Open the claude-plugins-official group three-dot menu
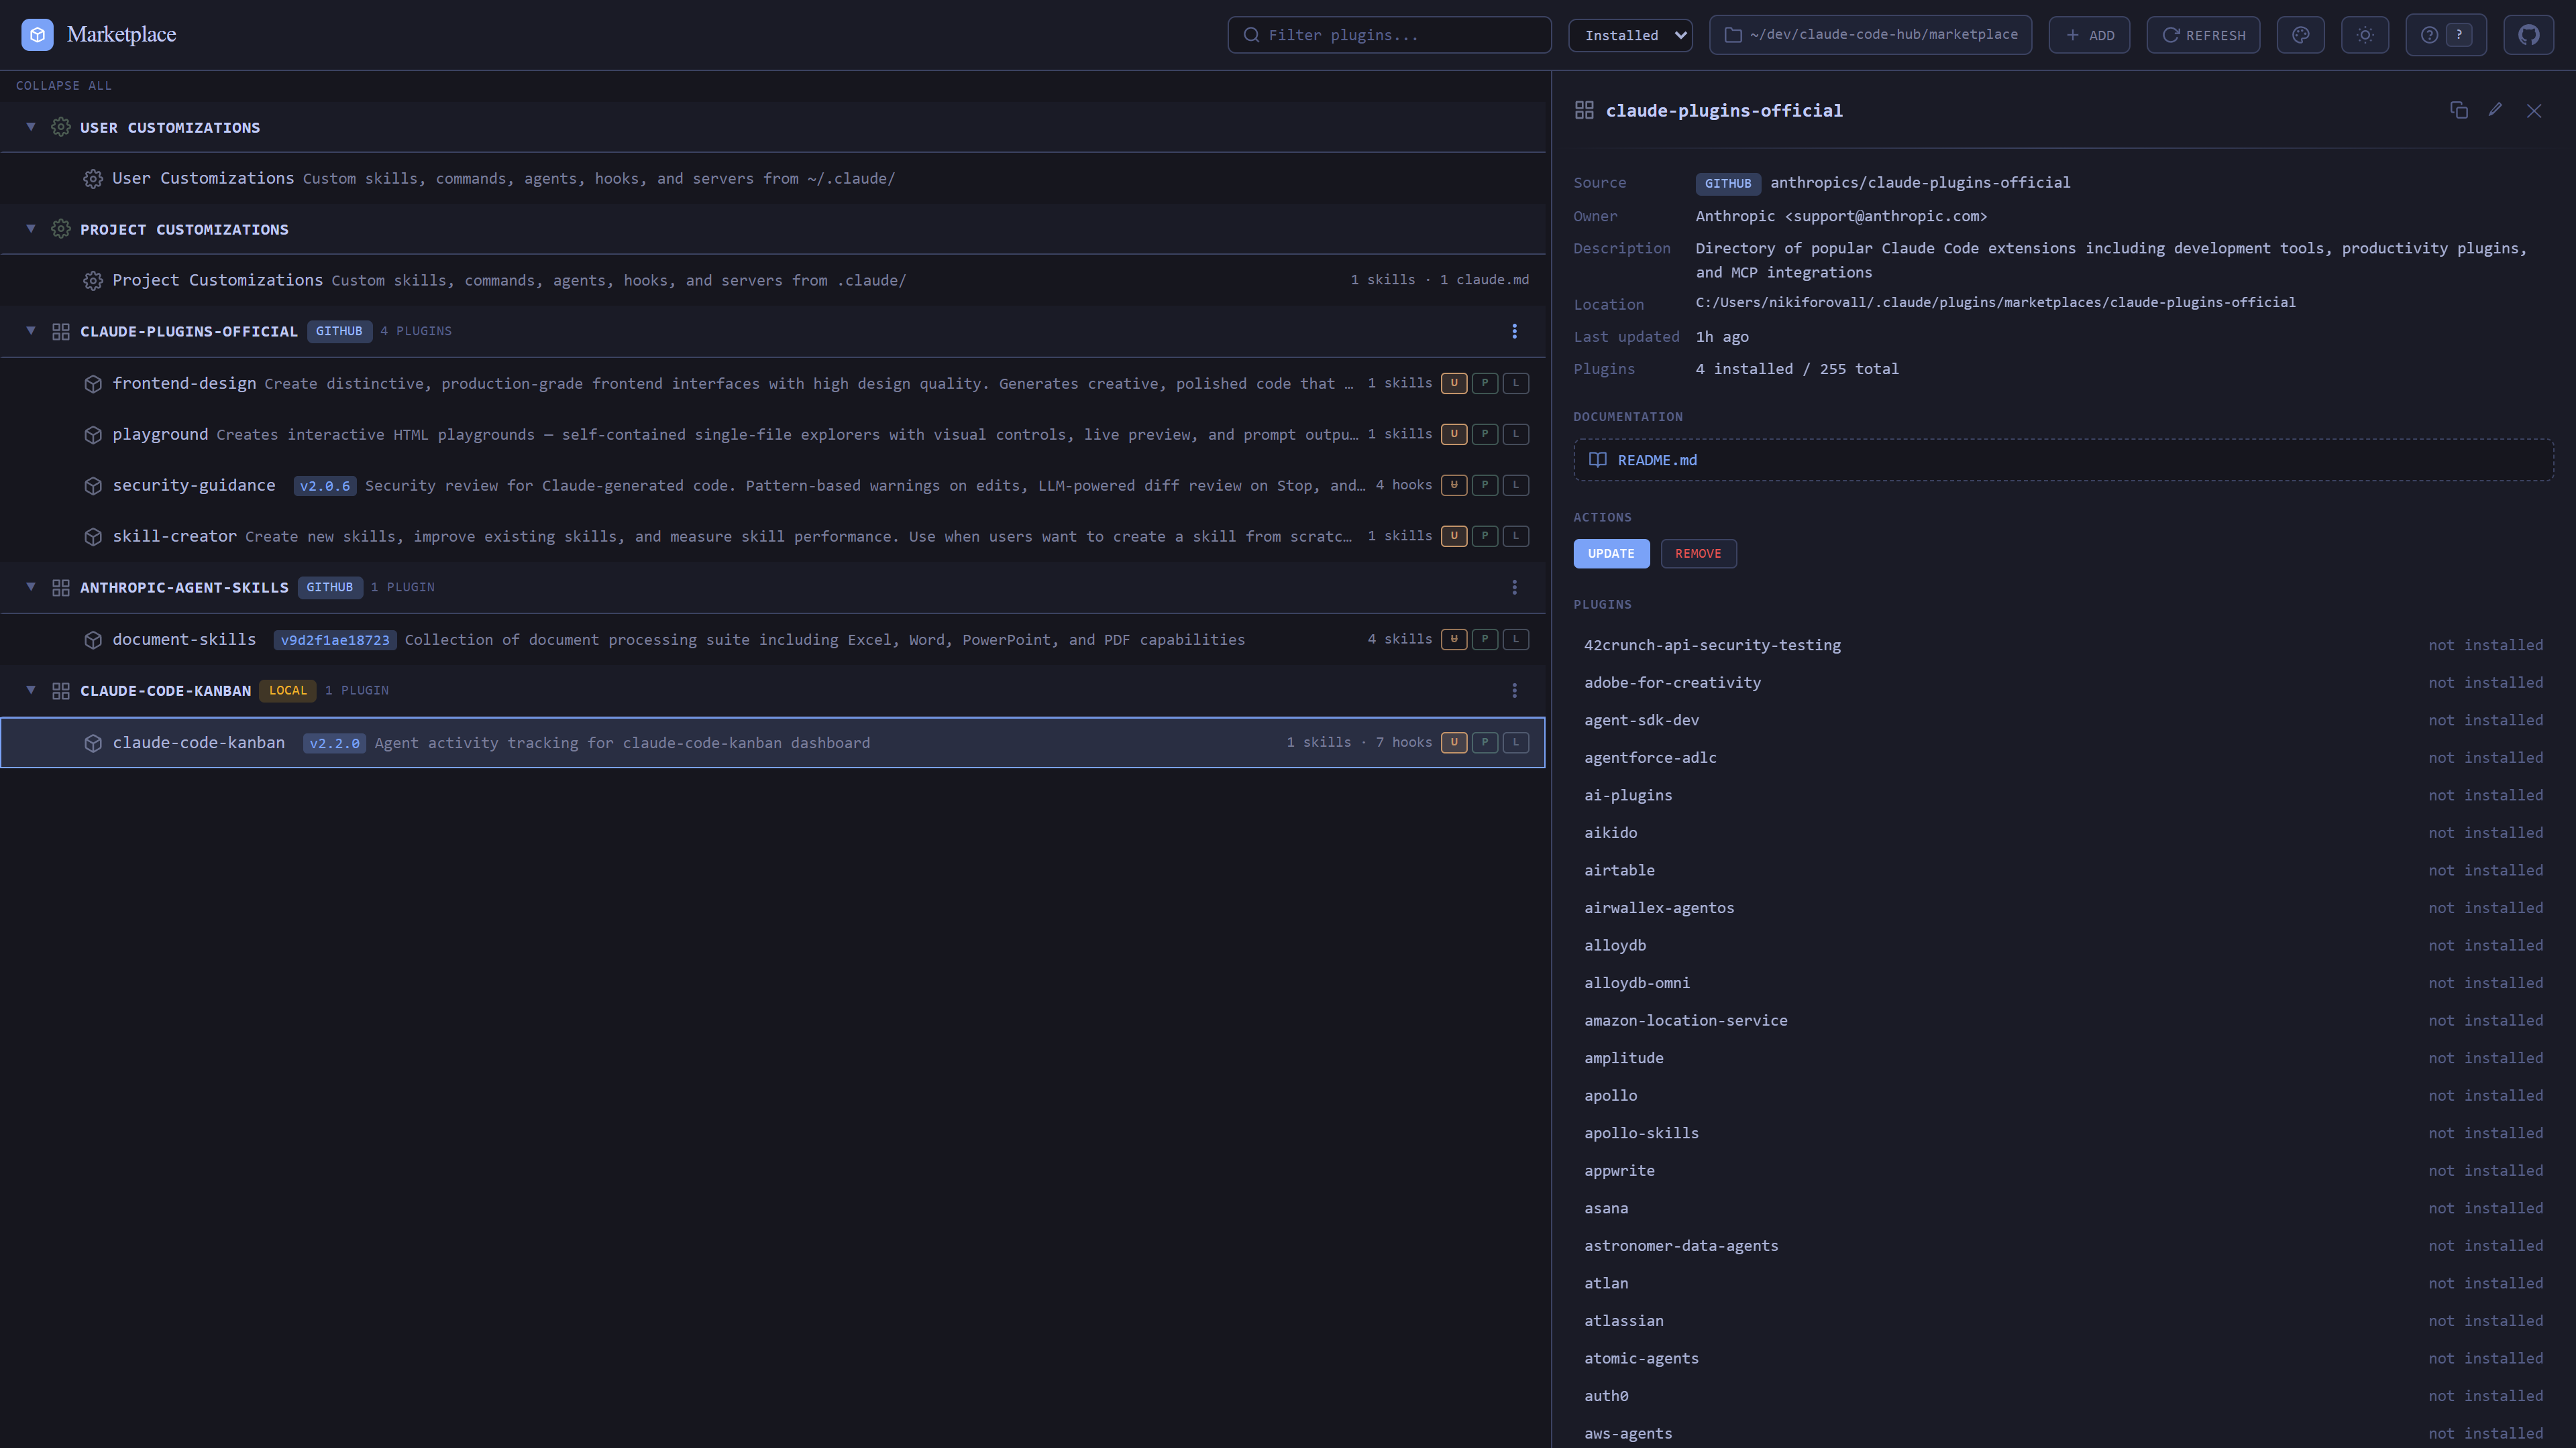The width and height of the screenshot is (2576, 1448). (x=1514, y=330)
